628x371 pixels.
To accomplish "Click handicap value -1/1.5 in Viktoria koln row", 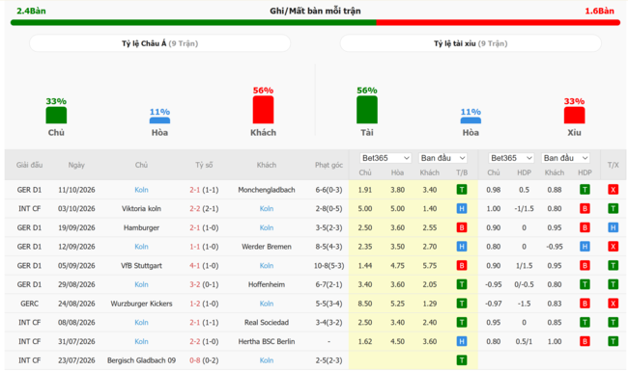I will [524, 208].
